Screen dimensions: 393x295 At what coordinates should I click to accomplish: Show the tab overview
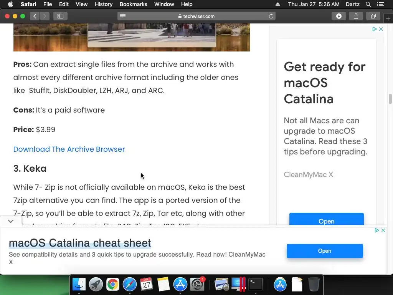tap(373, 16)
